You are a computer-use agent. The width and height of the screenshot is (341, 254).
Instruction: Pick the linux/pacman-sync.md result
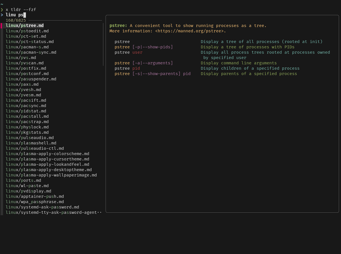[x=31, y=52]
